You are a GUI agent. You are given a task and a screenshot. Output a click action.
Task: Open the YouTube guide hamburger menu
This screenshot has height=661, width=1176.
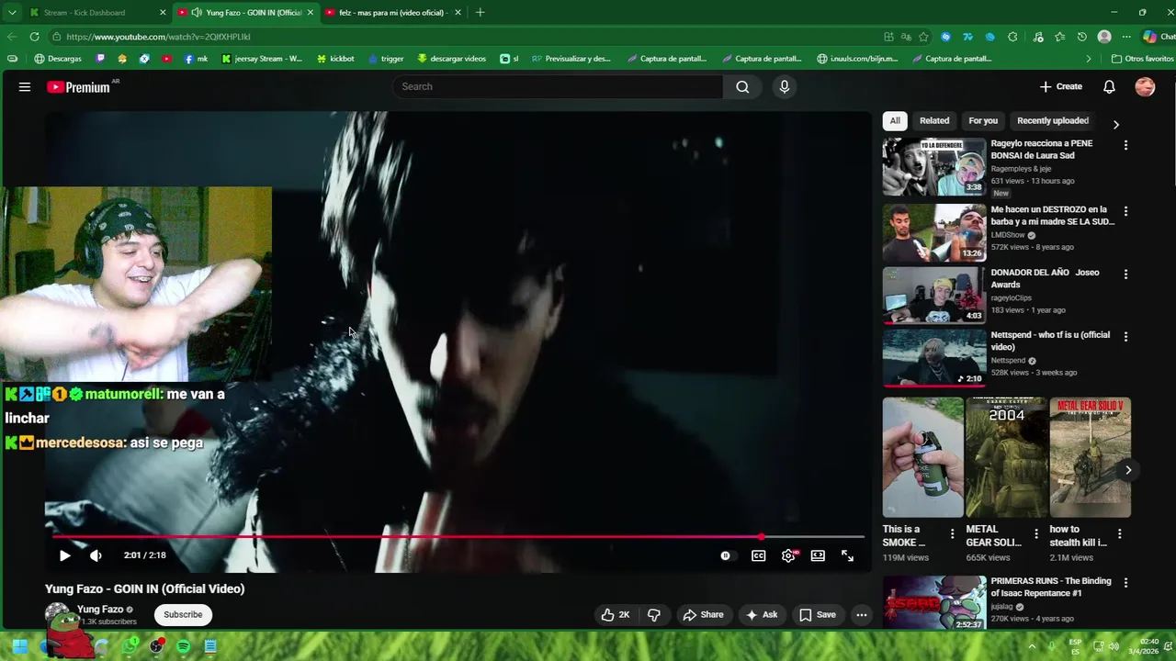click(x=25, y=86)
